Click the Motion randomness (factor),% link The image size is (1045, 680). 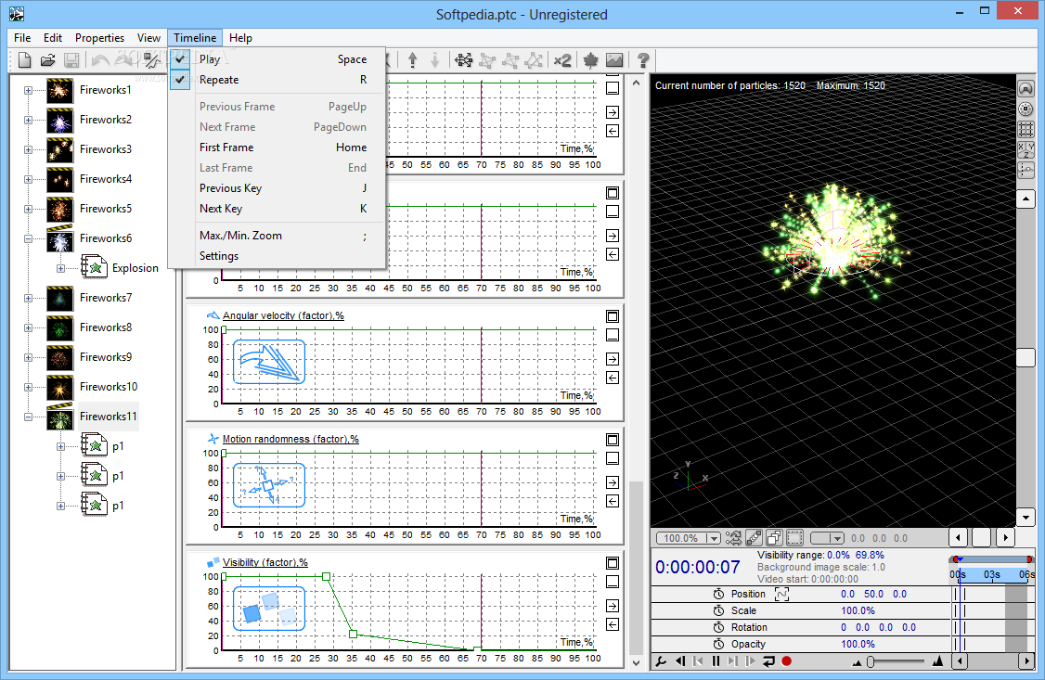pos(290,439)
